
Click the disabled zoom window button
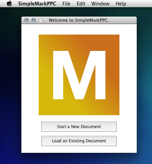pyautogui.click(x=41, y=20)
